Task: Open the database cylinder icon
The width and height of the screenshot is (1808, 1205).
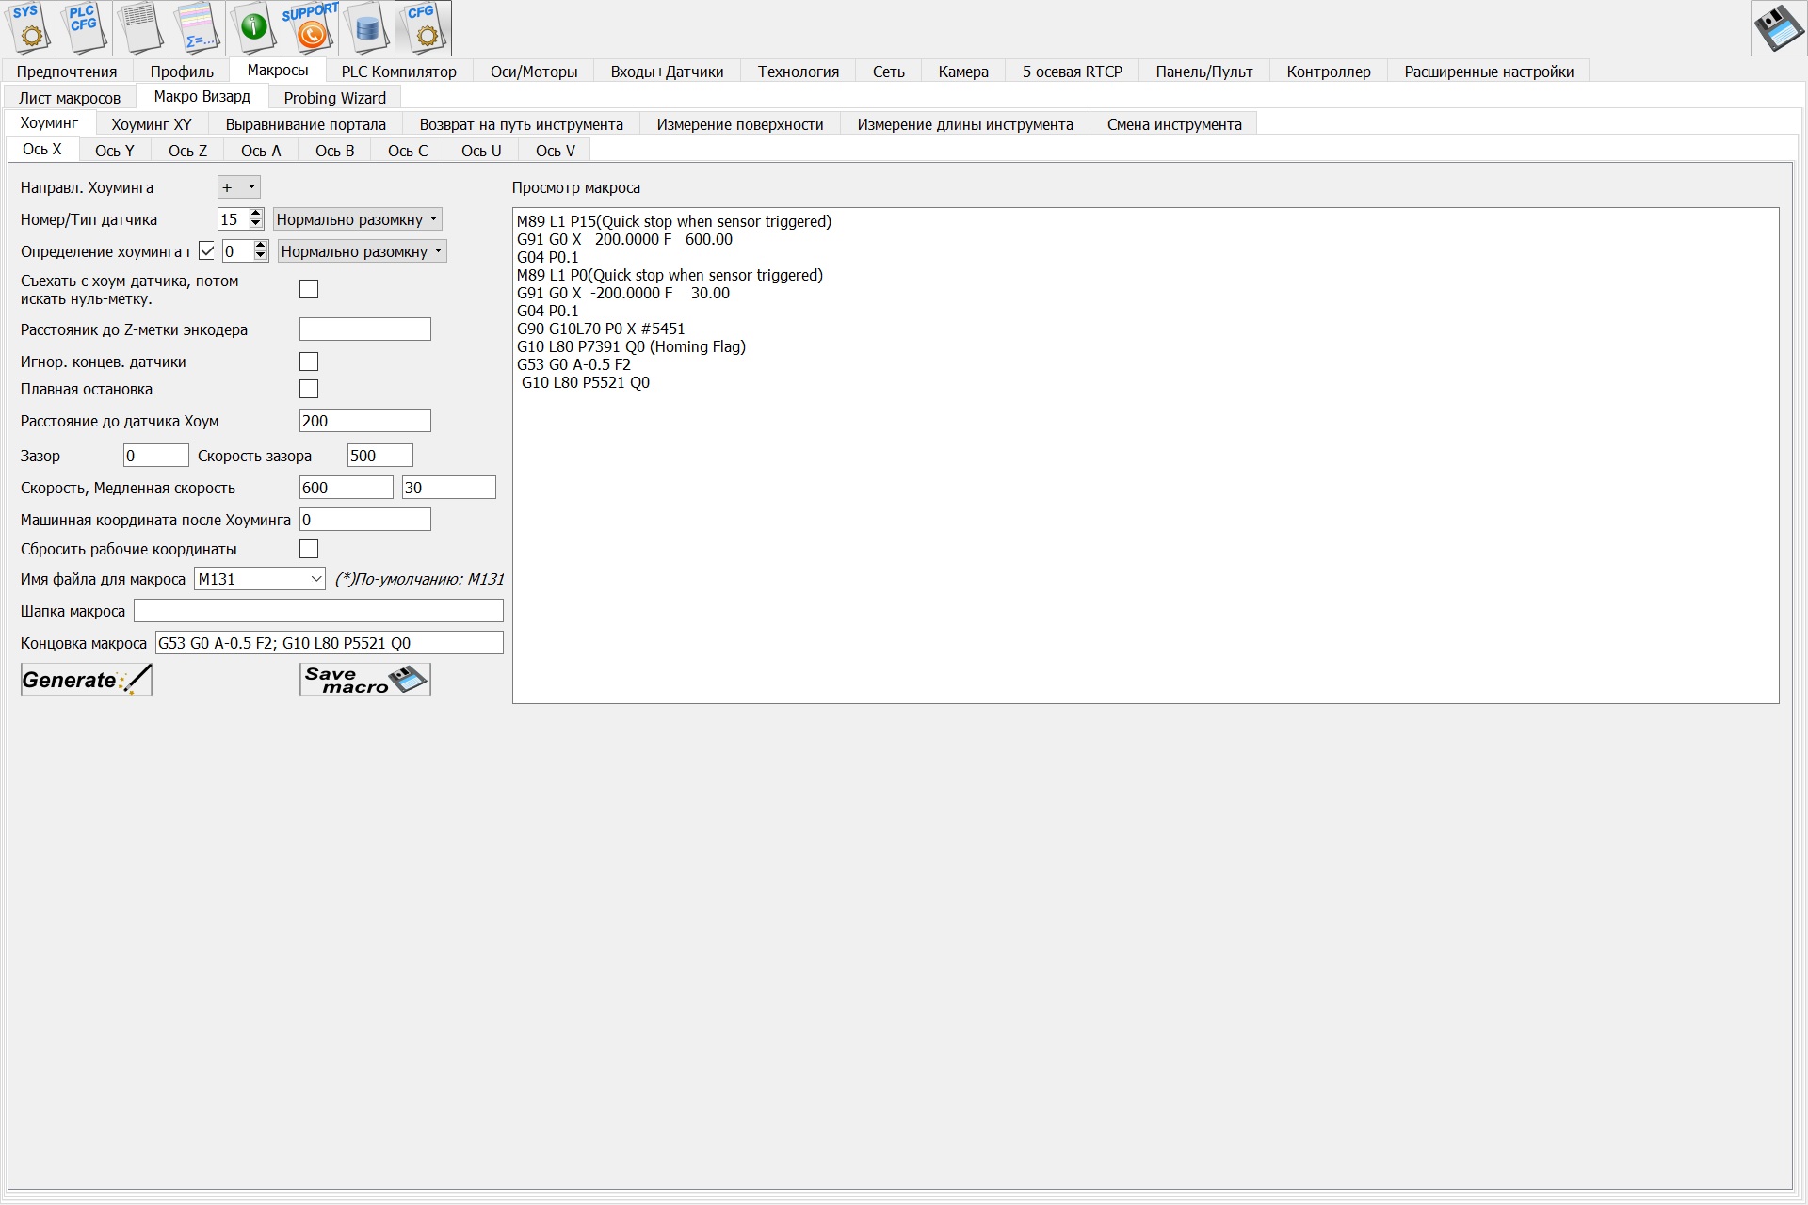Action: point(367,27)
